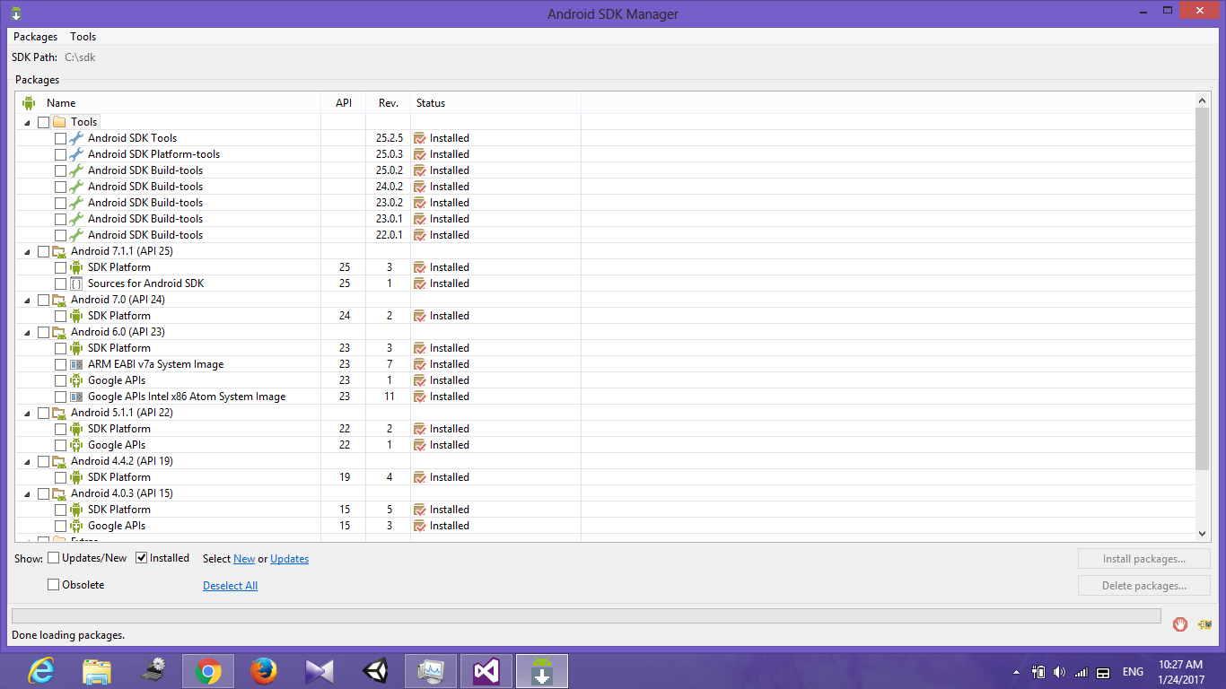Click the wrench icon beside Android SDK Tools
Viewport: 1226px width, 689px height.
(76, 138)
